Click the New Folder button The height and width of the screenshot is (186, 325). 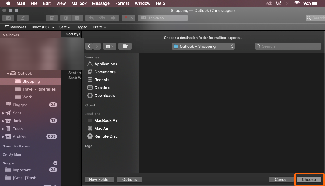point(99,179)
